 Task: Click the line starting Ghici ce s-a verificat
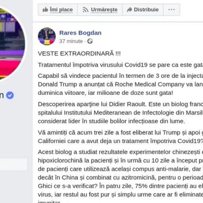pyautogui.click(x=121, y=186)
